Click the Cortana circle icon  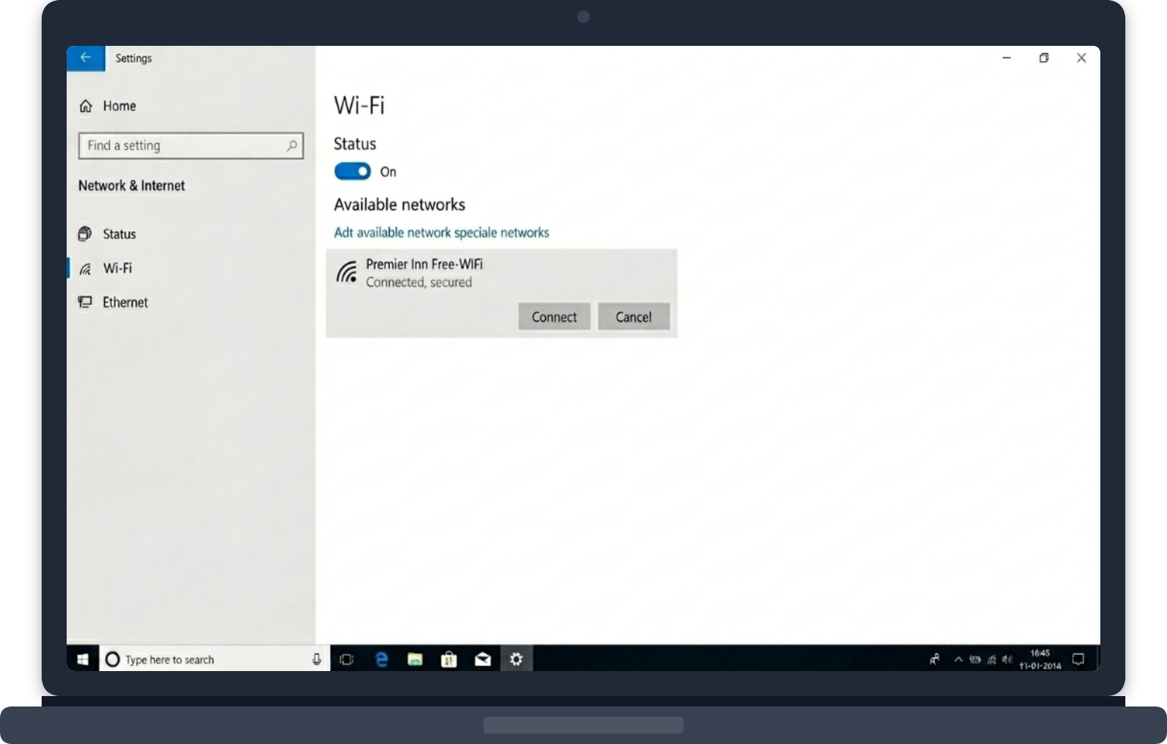113,659
